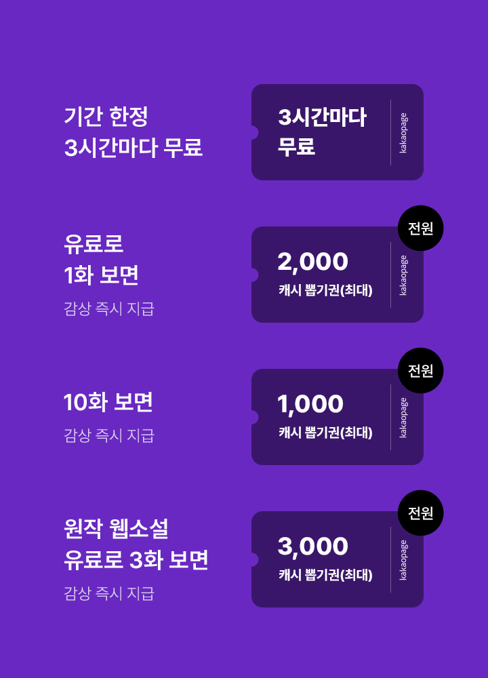Click 감상 즉시 지급 under 10화 보면
Screen dimensions: 488x678
coord(108,435)
